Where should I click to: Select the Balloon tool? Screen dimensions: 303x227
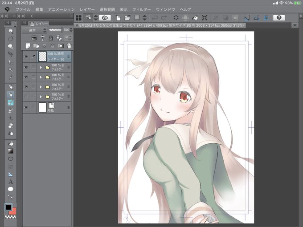11,189
